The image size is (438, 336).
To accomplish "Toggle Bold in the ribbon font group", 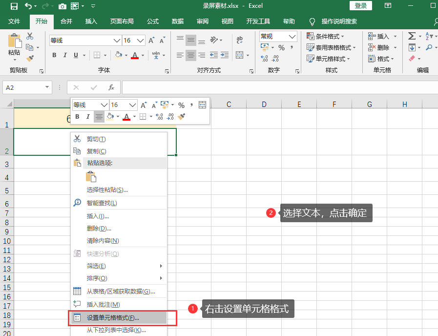I will pyautogui.click(x=54, y=55).
